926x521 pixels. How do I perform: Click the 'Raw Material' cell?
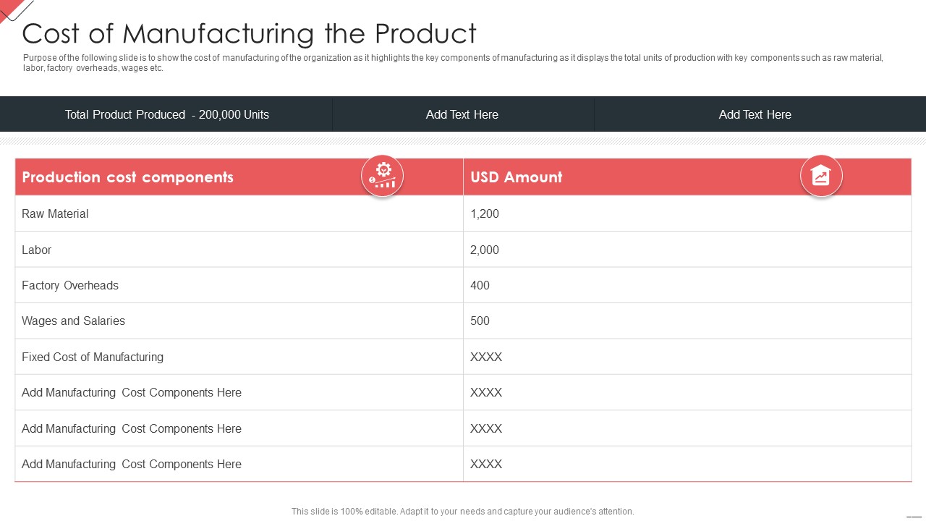(239, 213)
